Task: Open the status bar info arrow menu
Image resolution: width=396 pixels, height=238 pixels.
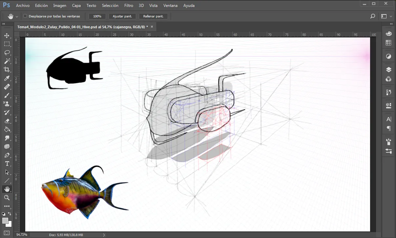Action: 104,235
